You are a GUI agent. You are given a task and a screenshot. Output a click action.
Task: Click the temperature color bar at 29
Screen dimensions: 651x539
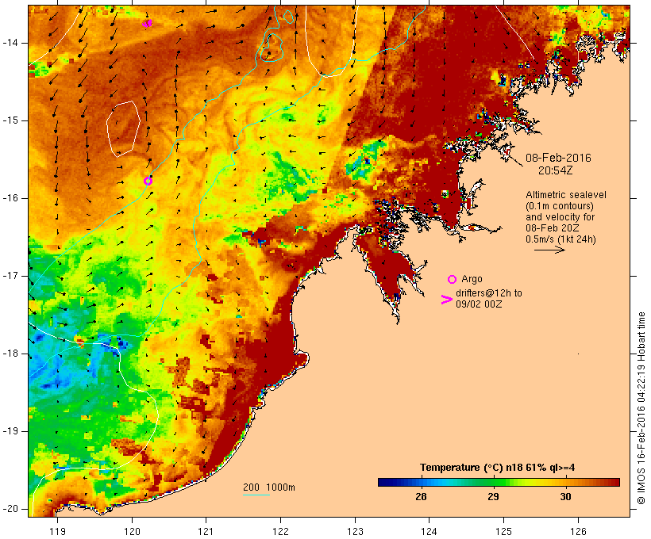[493, 482]
